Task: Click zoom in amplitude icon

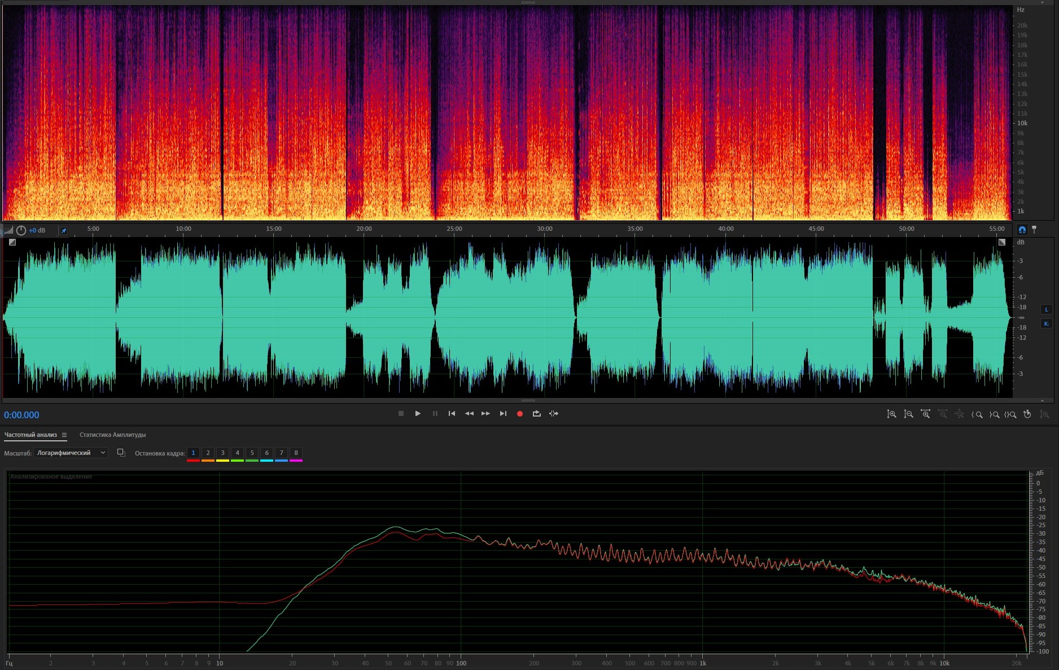Action: [x=891, y=414]
